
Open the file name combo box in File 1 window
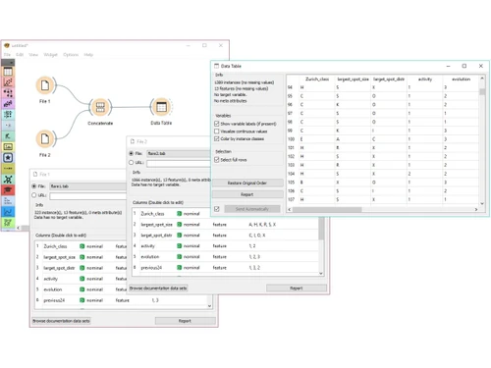[87, 186]
